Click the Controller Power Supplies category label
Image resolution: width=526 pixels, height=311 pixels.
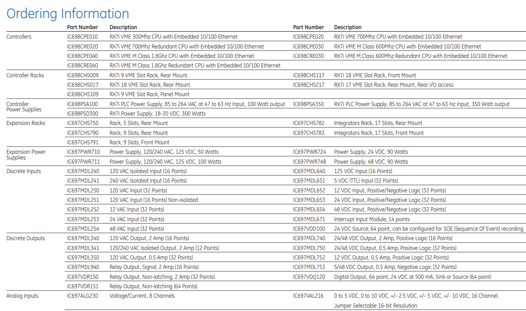(x=24, y=107)
